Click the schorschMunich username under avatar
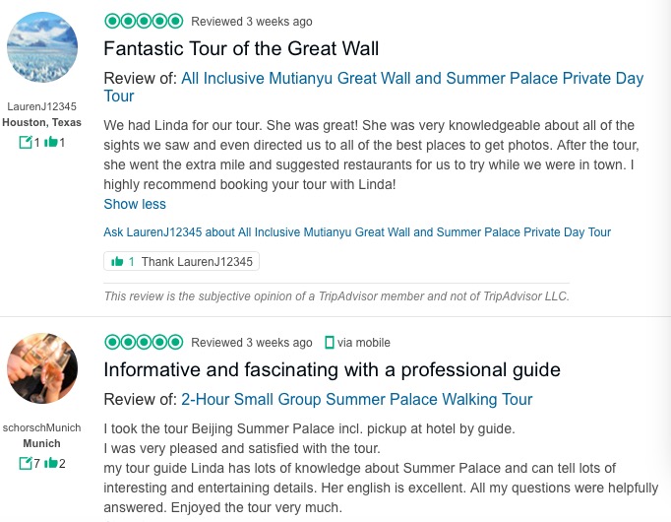 click(x=41, y=428)
